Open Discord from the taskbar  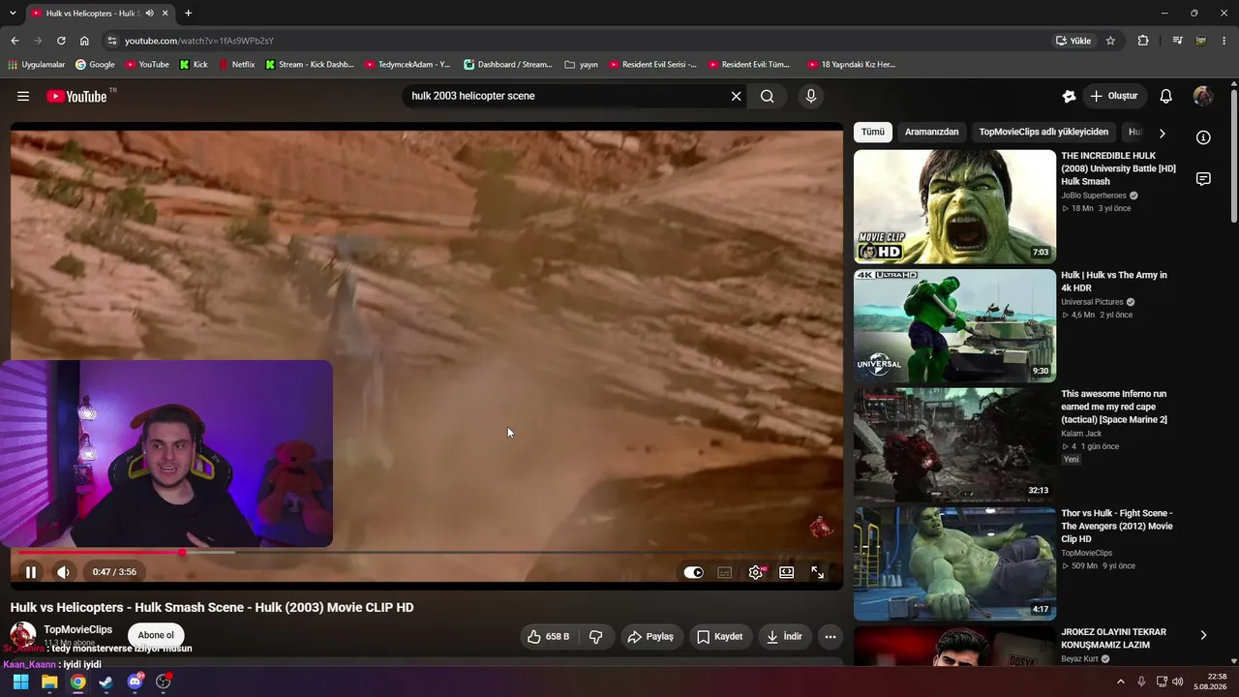[x=136, y=682]
